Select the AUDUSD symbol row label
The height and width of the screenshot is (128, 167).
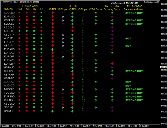tap(9, 13)
